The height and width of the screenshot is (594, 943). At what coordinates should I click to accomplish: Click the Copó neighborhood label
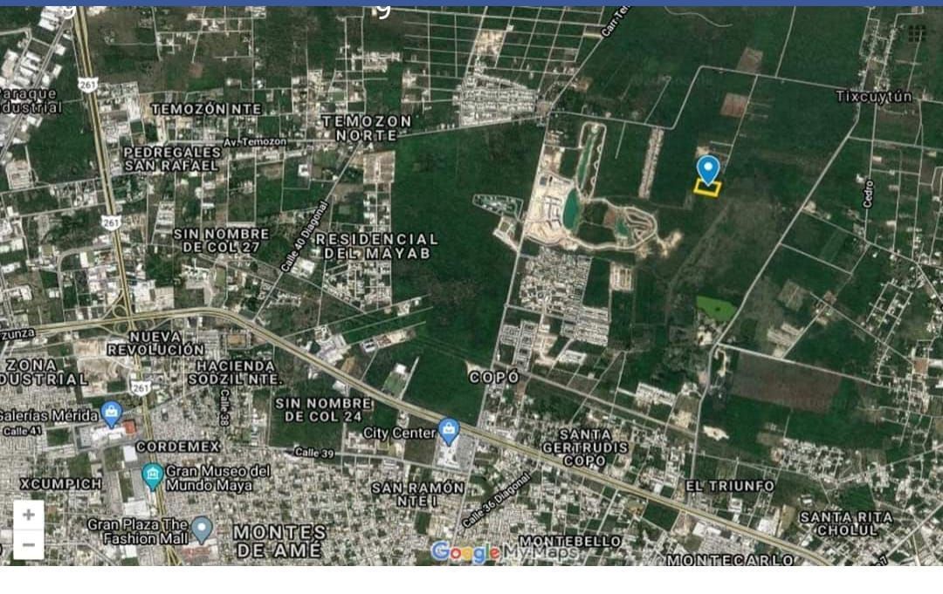493,377
